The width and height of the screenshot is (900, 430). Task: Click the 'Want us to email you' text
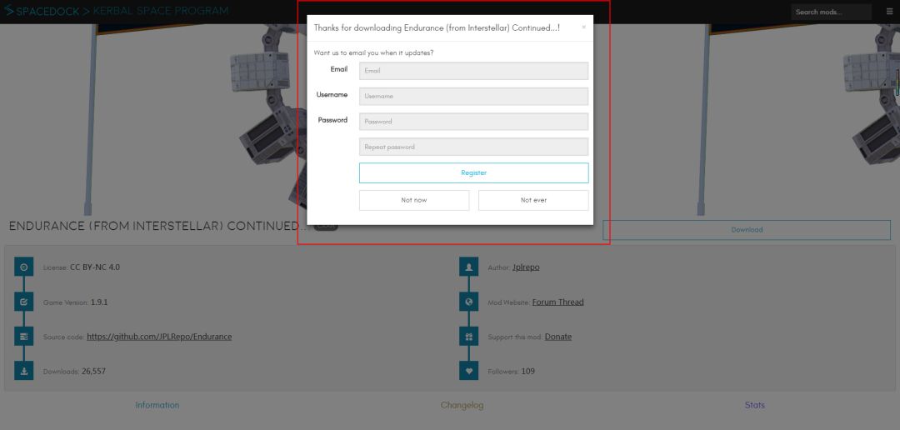(373, 52)
